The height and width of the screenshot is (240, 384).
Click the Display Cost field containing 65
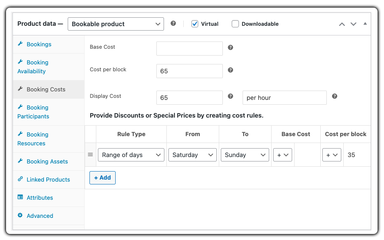[189, 97]
